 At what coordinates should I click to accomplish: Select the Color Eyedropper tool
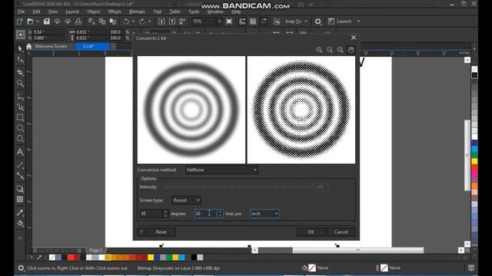[20, 213]
